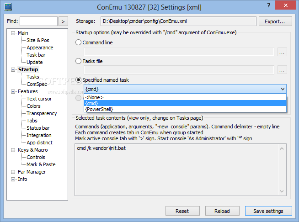
Task: Click the scroll down arrow in task contents
Action: point(282,191)
